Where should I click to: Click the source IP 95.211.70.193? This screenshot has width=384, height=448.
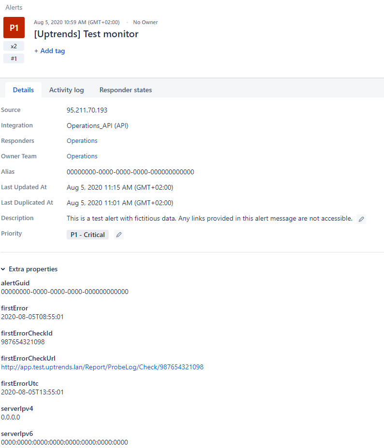[87, 110]
